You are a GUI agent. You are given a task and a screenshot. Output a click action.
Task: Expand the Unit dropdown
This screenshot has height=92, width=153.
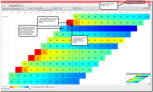coord(25,8)
